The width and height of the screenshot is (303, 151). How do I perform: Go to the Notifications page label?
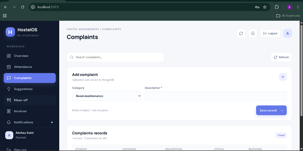[x=24, y=122]
